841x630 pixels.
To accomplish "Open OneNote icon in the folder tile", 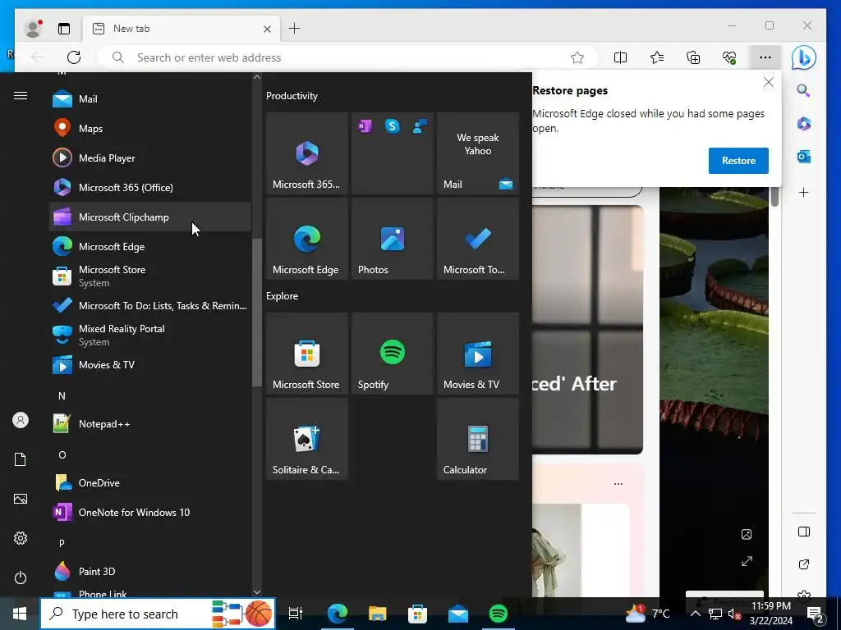I will 365,126.
